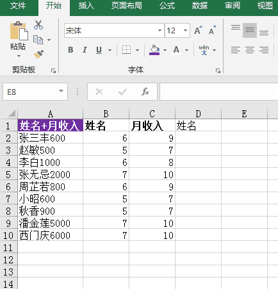278x289 pixels.
Task: Apply purple fill color bucket
Action: [x=154, y=50]
